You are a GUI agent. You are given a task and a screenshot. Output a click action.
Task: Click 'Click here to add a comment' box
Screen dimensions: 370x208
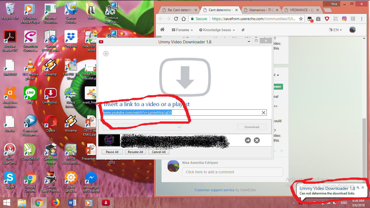click(233, 172)
